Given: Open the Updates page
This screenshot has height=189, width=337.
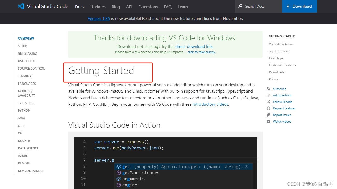Looking at the screenshot, I should click(98, 7).
